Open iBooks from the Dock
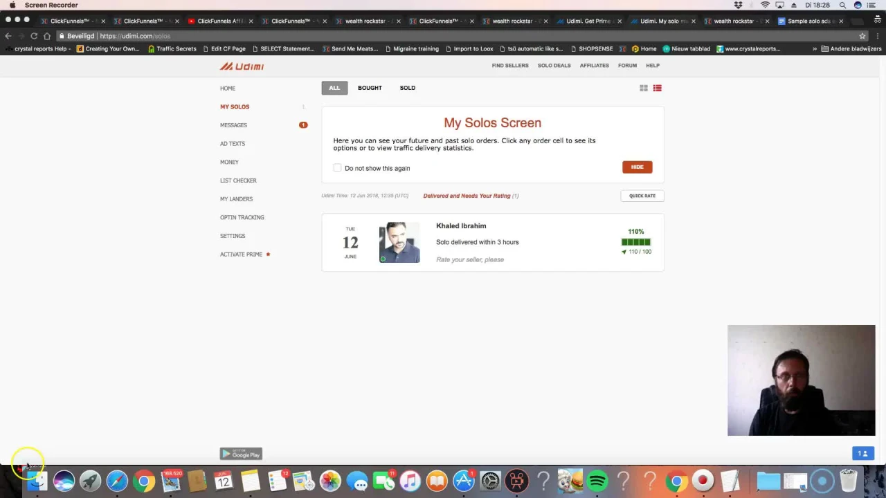 pos(437,481)
